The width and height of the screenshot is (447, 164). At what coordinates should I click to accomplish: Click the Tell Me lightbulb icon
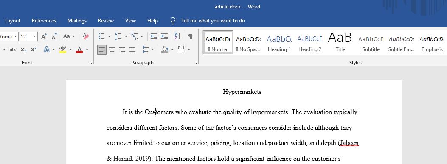173,21
